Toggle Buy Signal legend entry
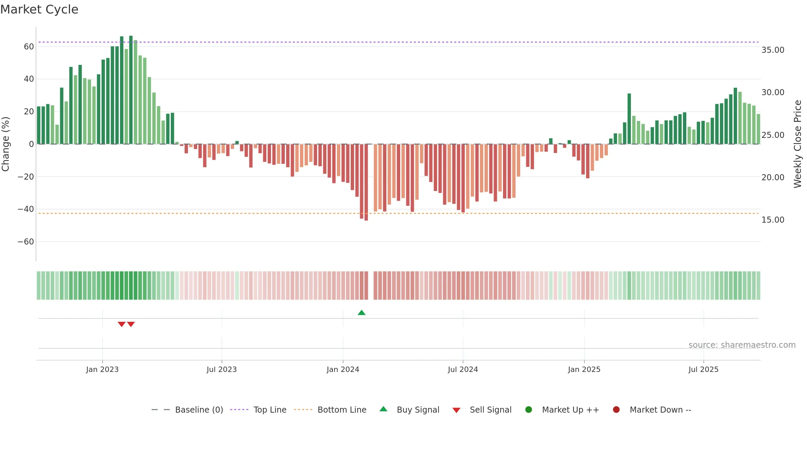 point(409,410)
